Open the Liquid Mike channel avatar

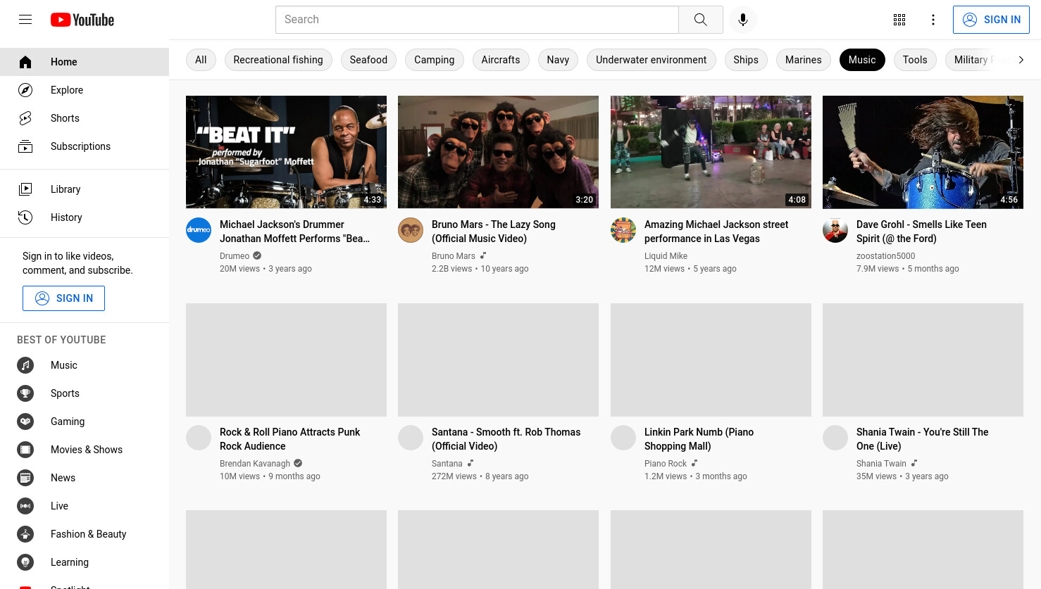pos(623,230)
